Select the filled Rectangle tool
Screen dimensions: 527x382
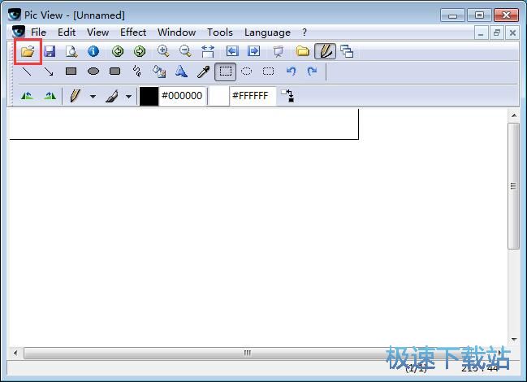click(x=71, y=72)
